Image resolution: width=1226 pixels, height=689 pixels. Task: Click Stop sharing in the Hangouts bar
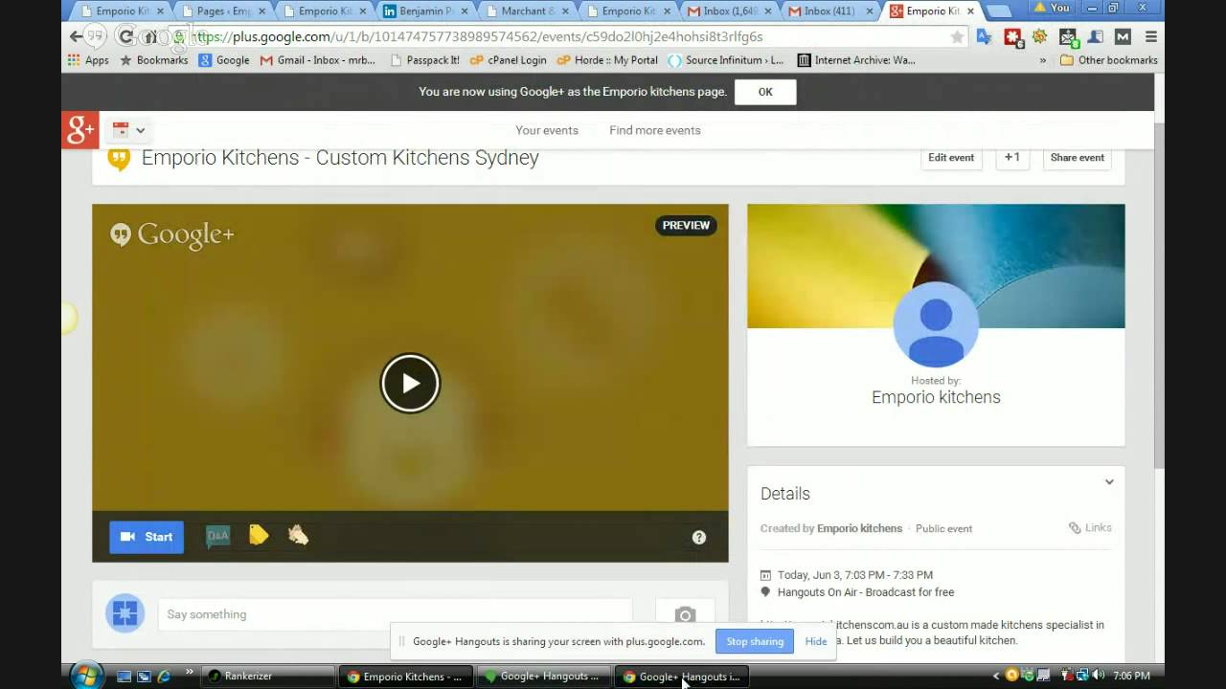[755, 641]
